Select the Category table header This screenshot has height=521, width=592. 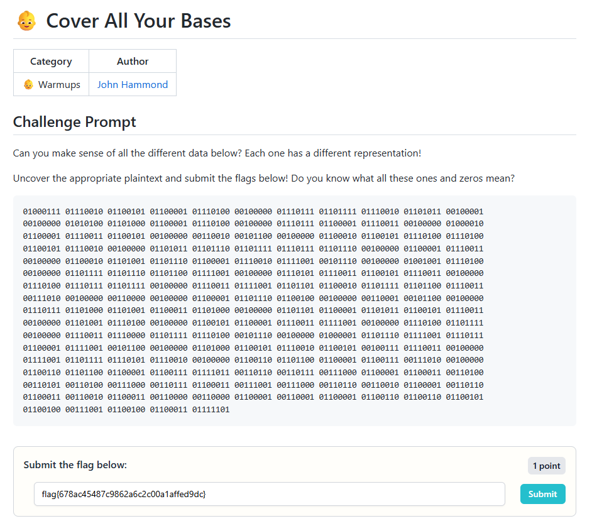pyautogui.click(x=51, y=61)
